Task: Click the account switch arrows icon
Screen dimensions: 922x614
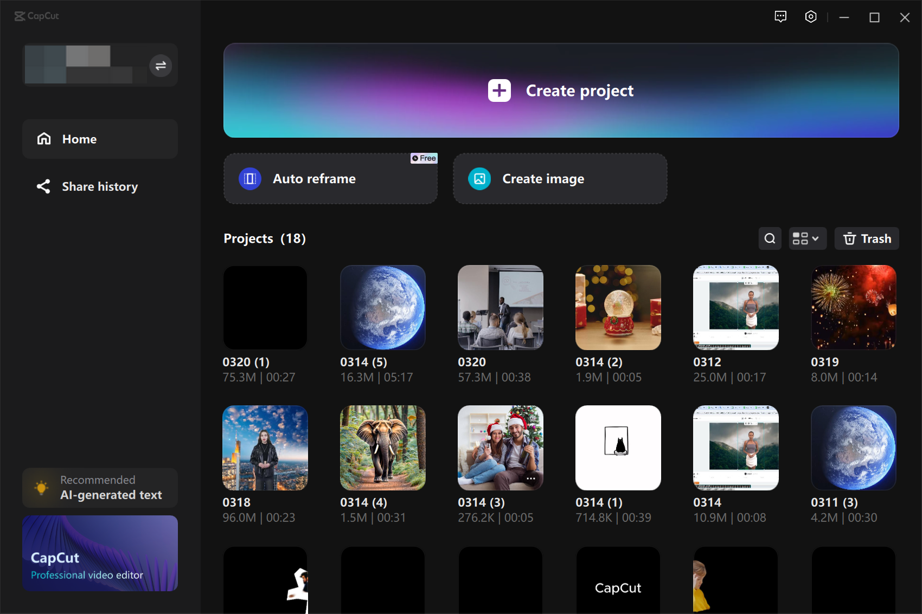Action: pos(160,65)
